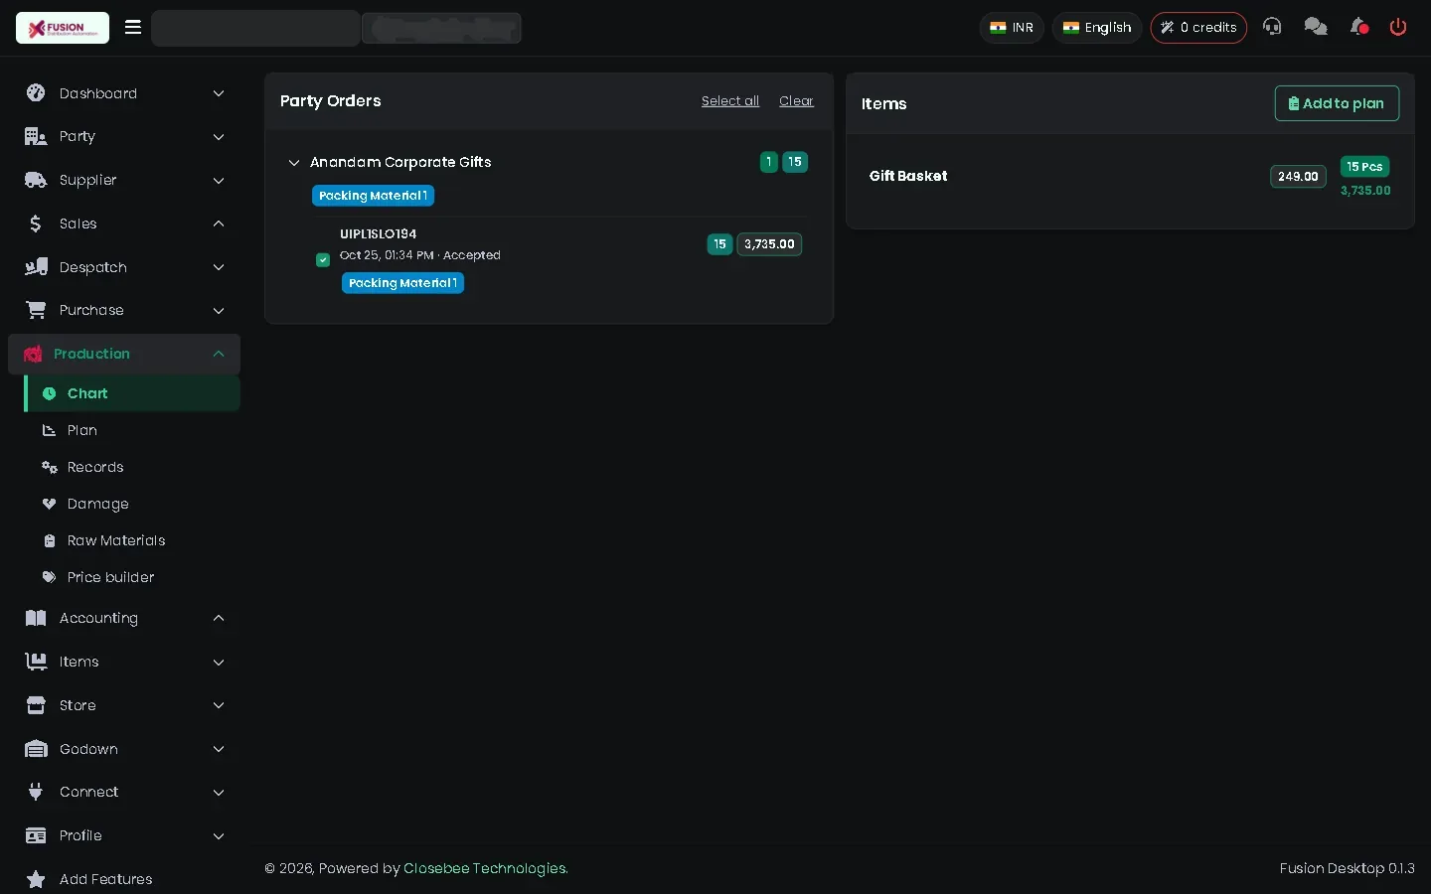Image resolution: width=1431 pixels, height=894 pixels.
Task: Expand the Profile menu chevron
Action: (x=219, y=836)
